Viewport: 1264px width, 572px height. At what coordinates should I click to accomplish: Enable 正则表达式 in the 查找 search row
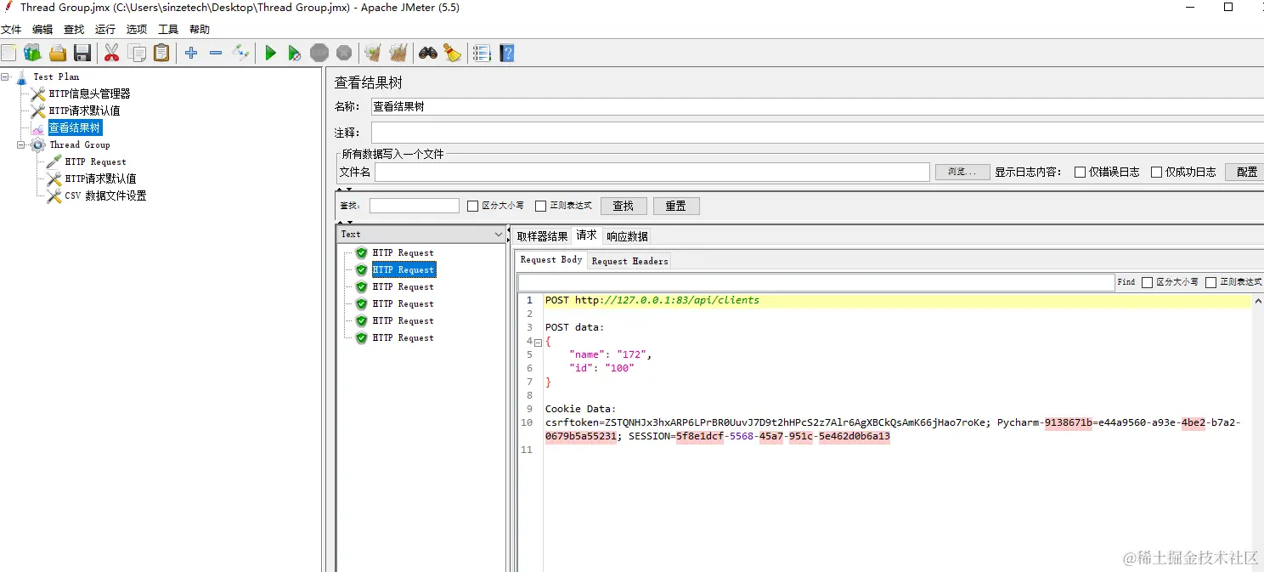(x=541, y=206)
